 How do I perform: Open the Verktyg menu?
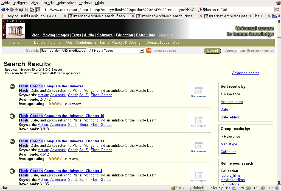point(86,3)
